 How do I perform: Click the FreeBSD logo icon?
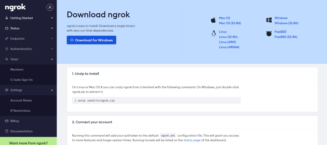coord(269,34)
